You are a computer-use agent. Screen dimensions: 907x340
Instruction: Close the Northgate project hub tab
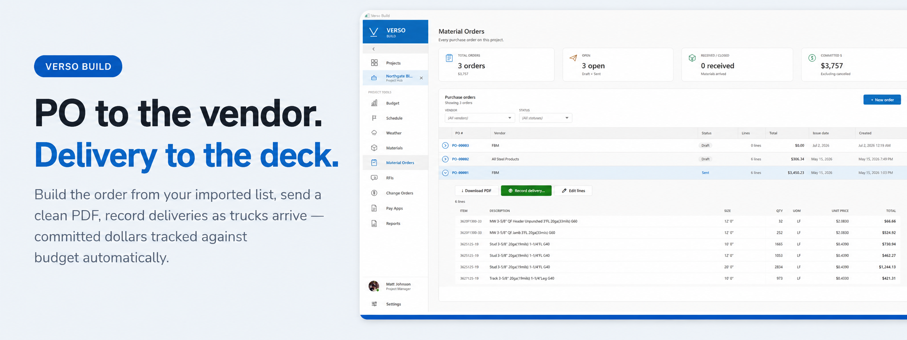pyautogui.click(x=421, y=78)
